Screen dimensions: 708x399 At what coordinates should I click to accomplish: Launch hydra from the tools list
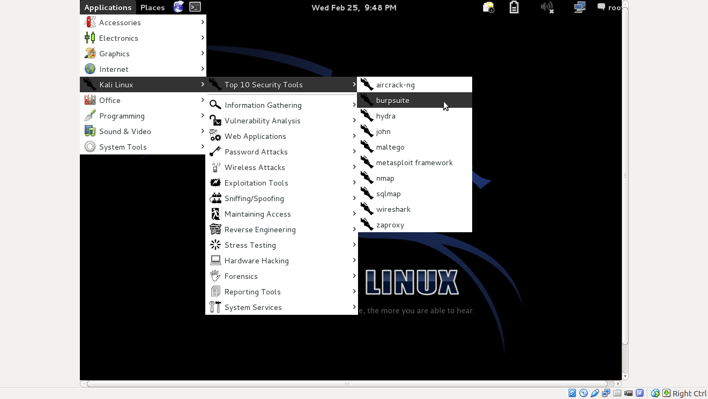pos(415,116)
